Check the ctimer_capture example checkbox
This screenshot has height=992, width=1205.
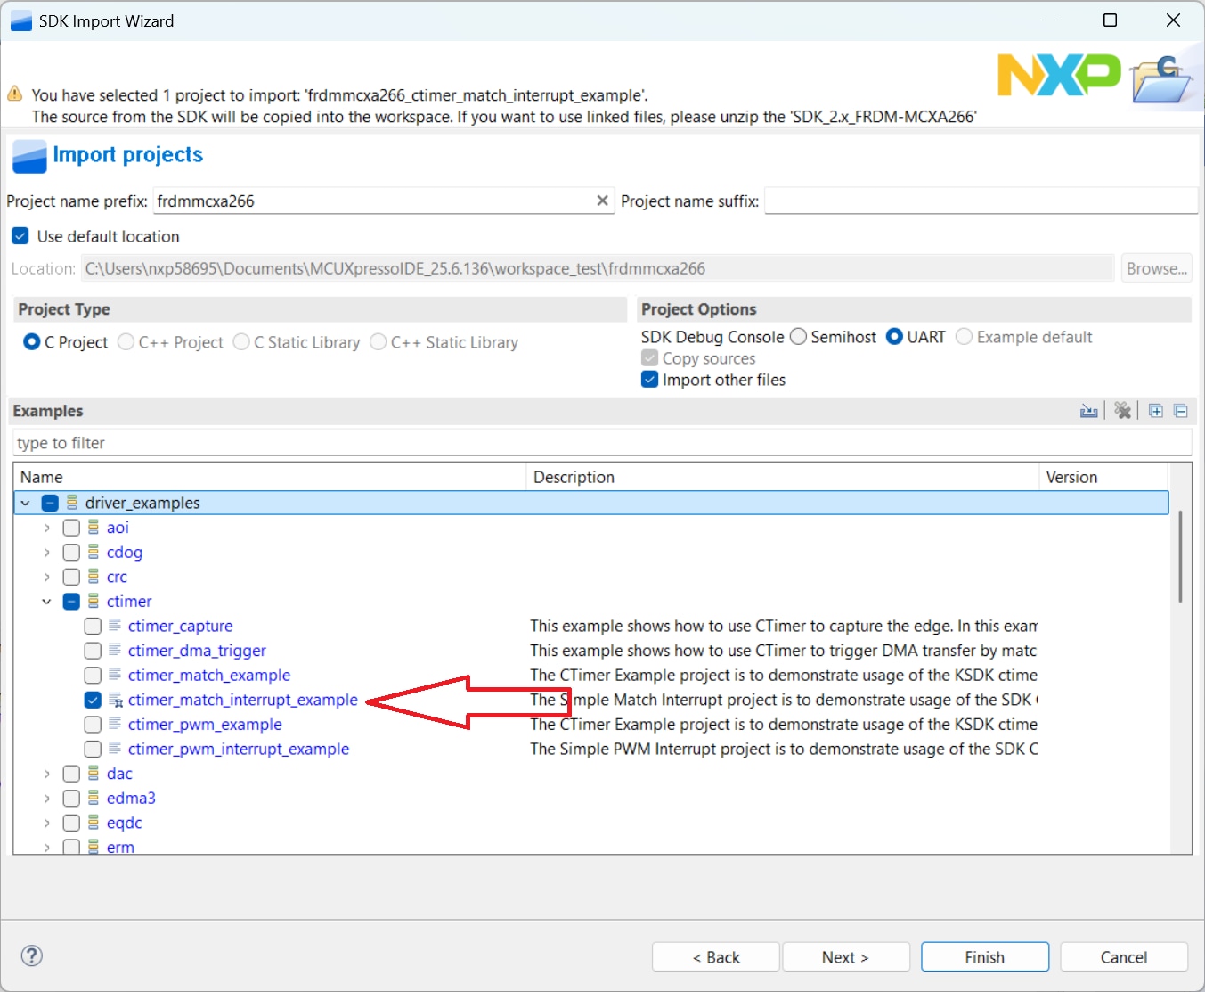click(92, 626)
